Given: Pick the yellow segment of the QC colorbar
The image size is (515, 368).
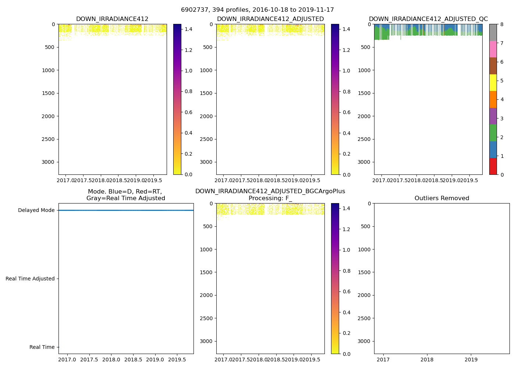Looking at the screenshot, I should pyautogui.click(x=493, y=82).
